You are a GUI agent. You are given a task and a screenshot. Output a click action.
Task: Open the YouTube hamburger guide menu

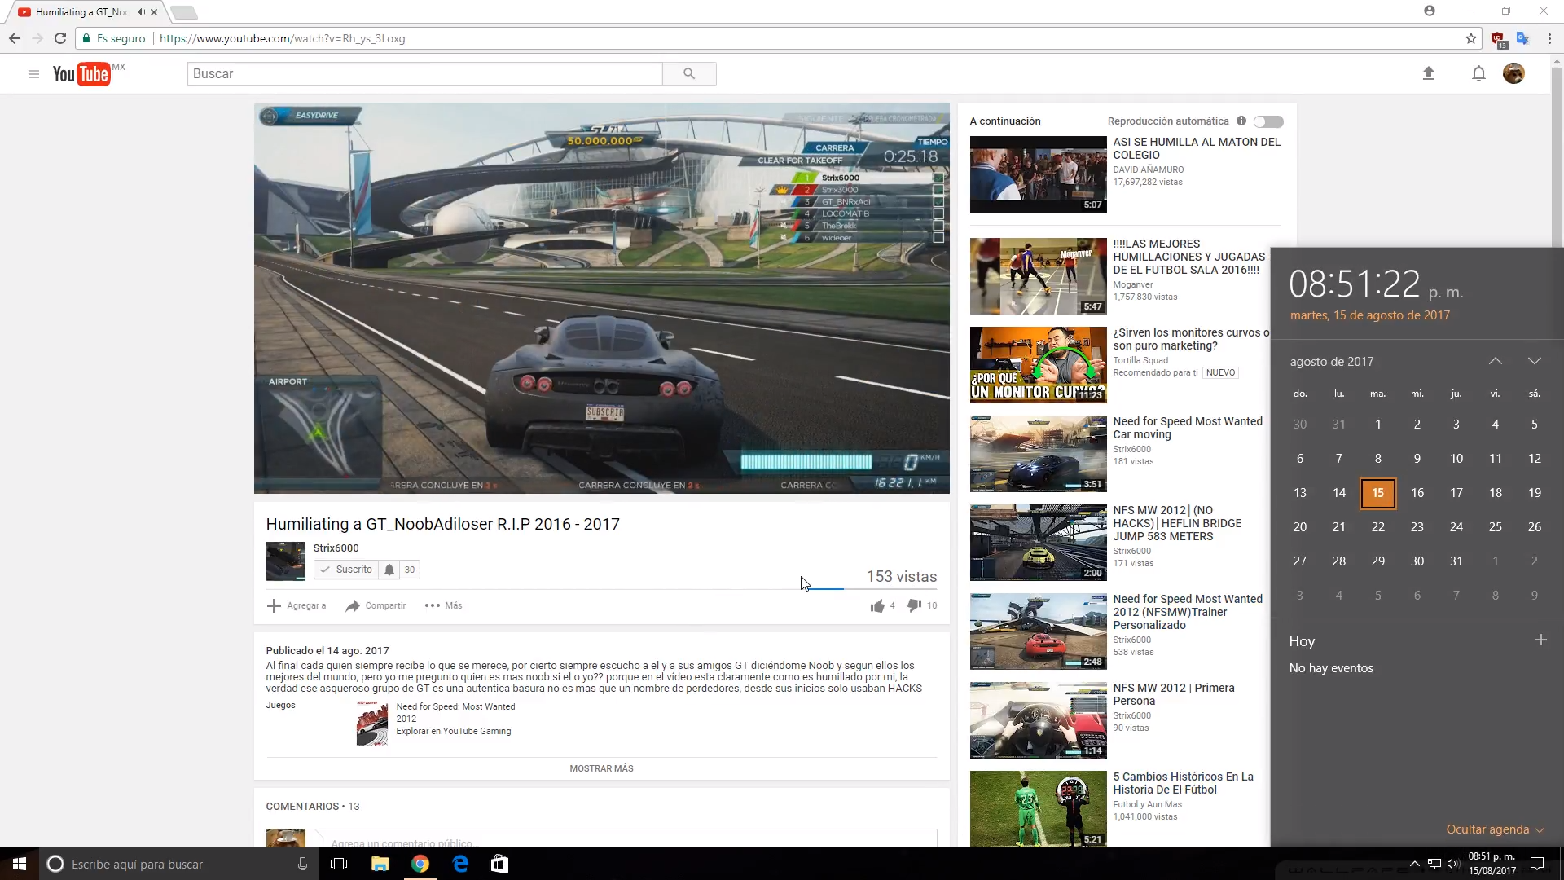point(33,74)
